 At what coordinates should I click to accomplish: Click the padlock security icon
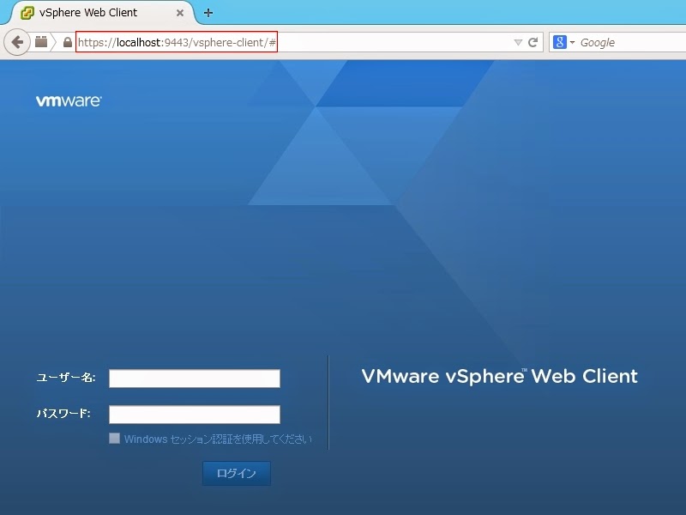click(68, 42)
